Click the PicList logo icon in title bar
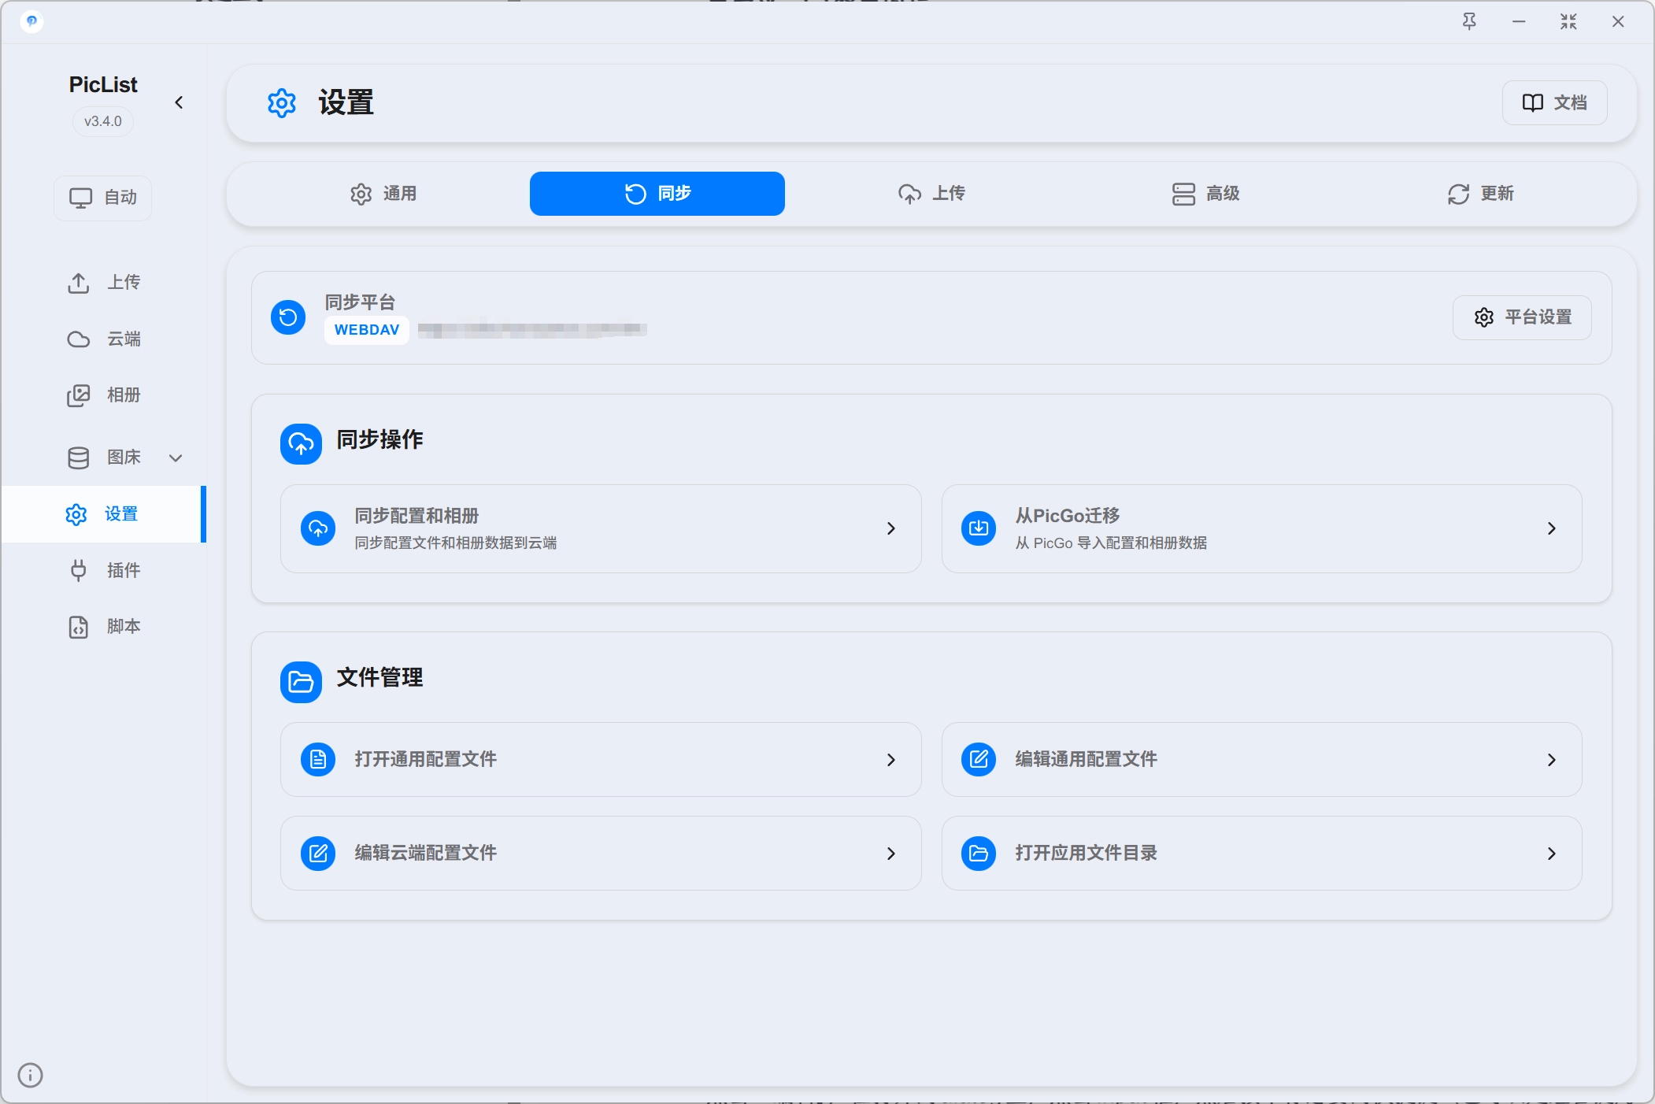 pos(31,21)
